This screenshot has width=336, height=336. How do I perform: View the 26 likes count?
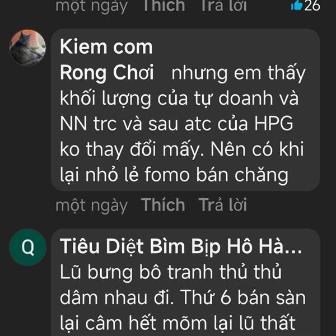point(312,6)
